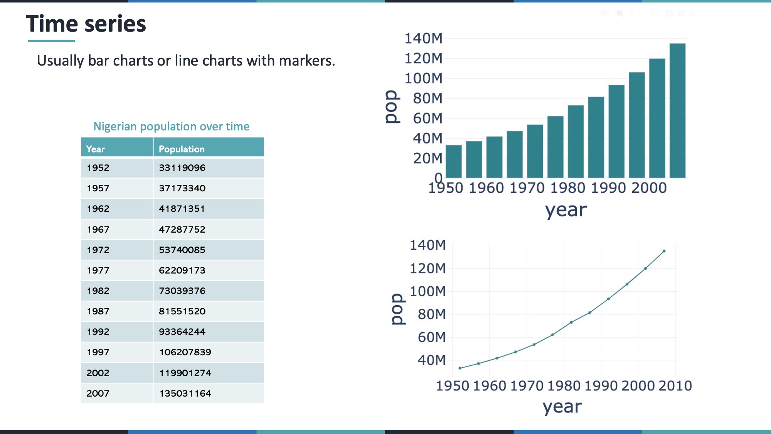Click the 2010 tick label on line chart
The height and width of the screenshot is (434, 771).
(x=675, y=386)
